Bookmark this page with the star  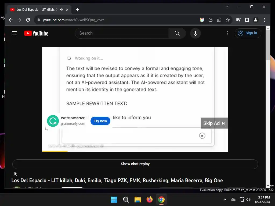pyautogui.click(x=228, y=20)
